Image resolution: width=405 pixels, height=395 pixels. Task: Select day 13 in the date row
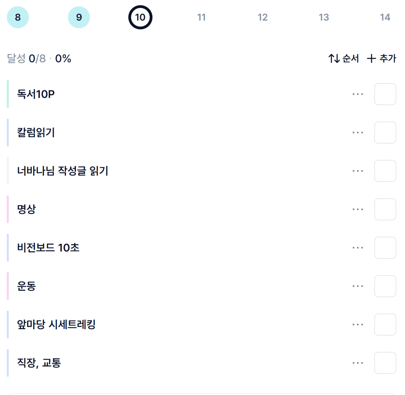point(324,17)
